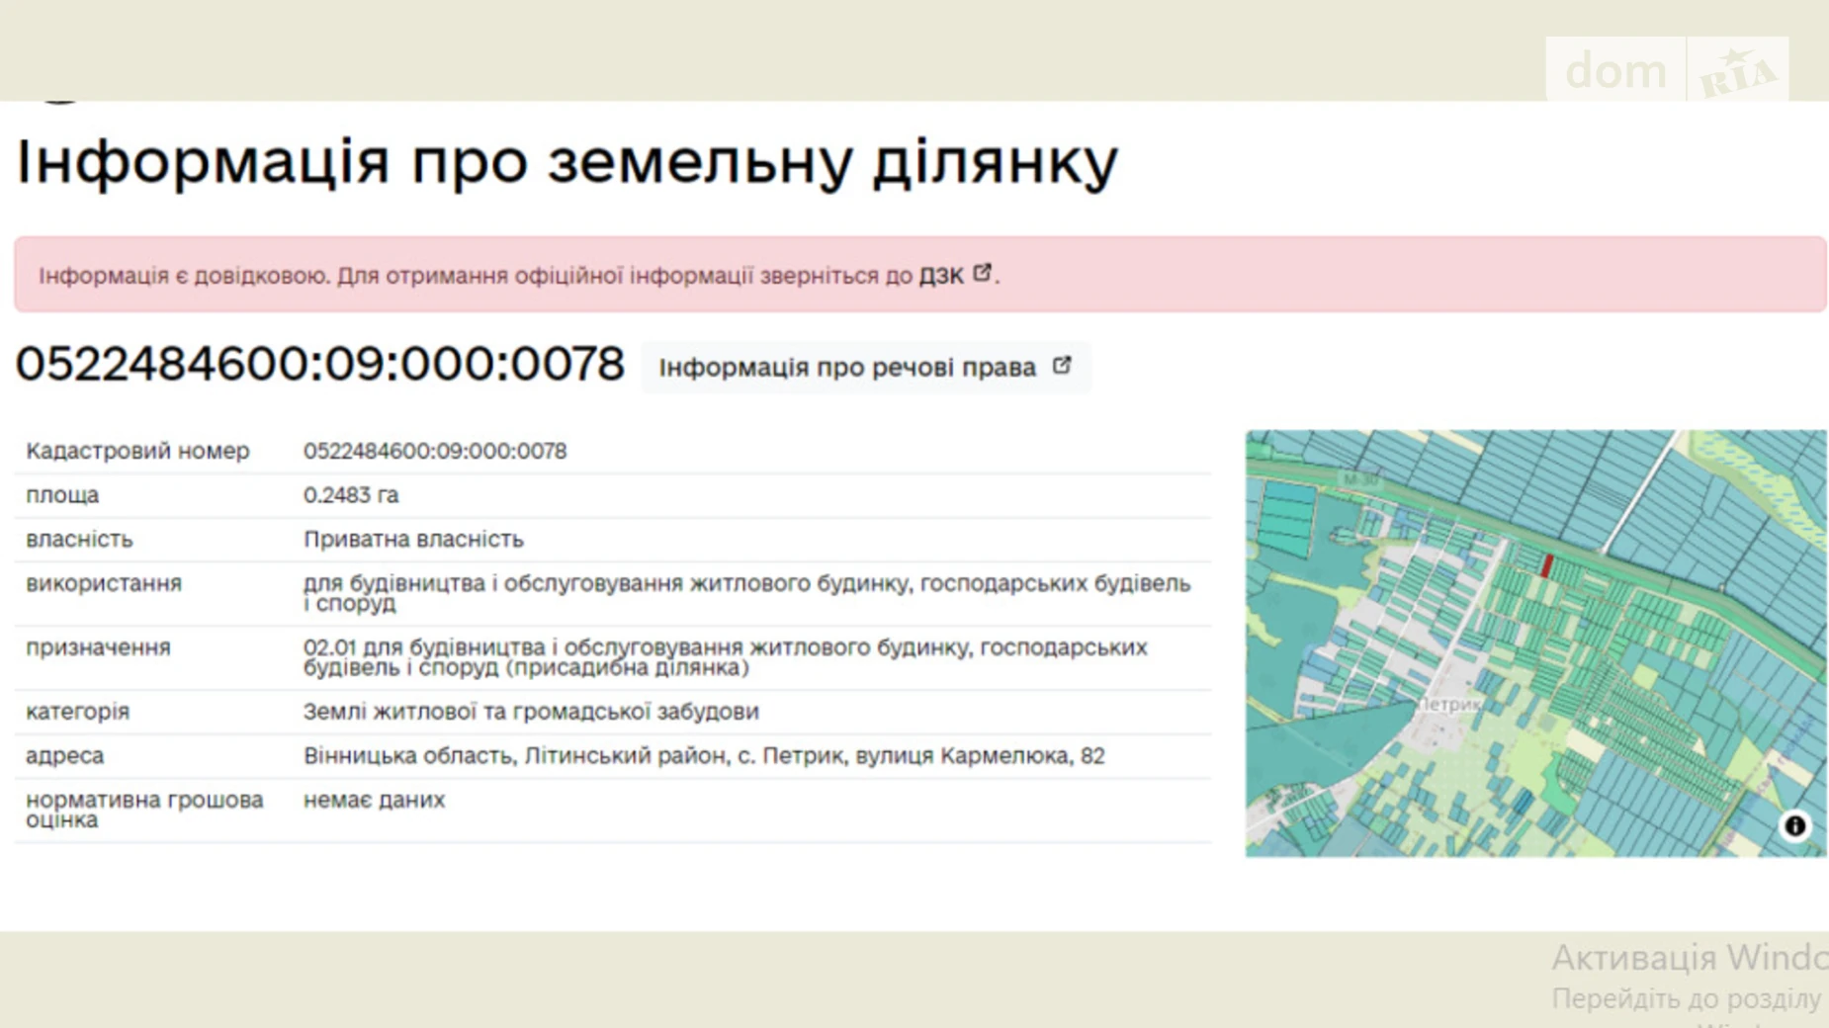This screenshot has height=1028, width=1829.
Task: Click the Приватна власність value
Action: (x=413, y=540)
